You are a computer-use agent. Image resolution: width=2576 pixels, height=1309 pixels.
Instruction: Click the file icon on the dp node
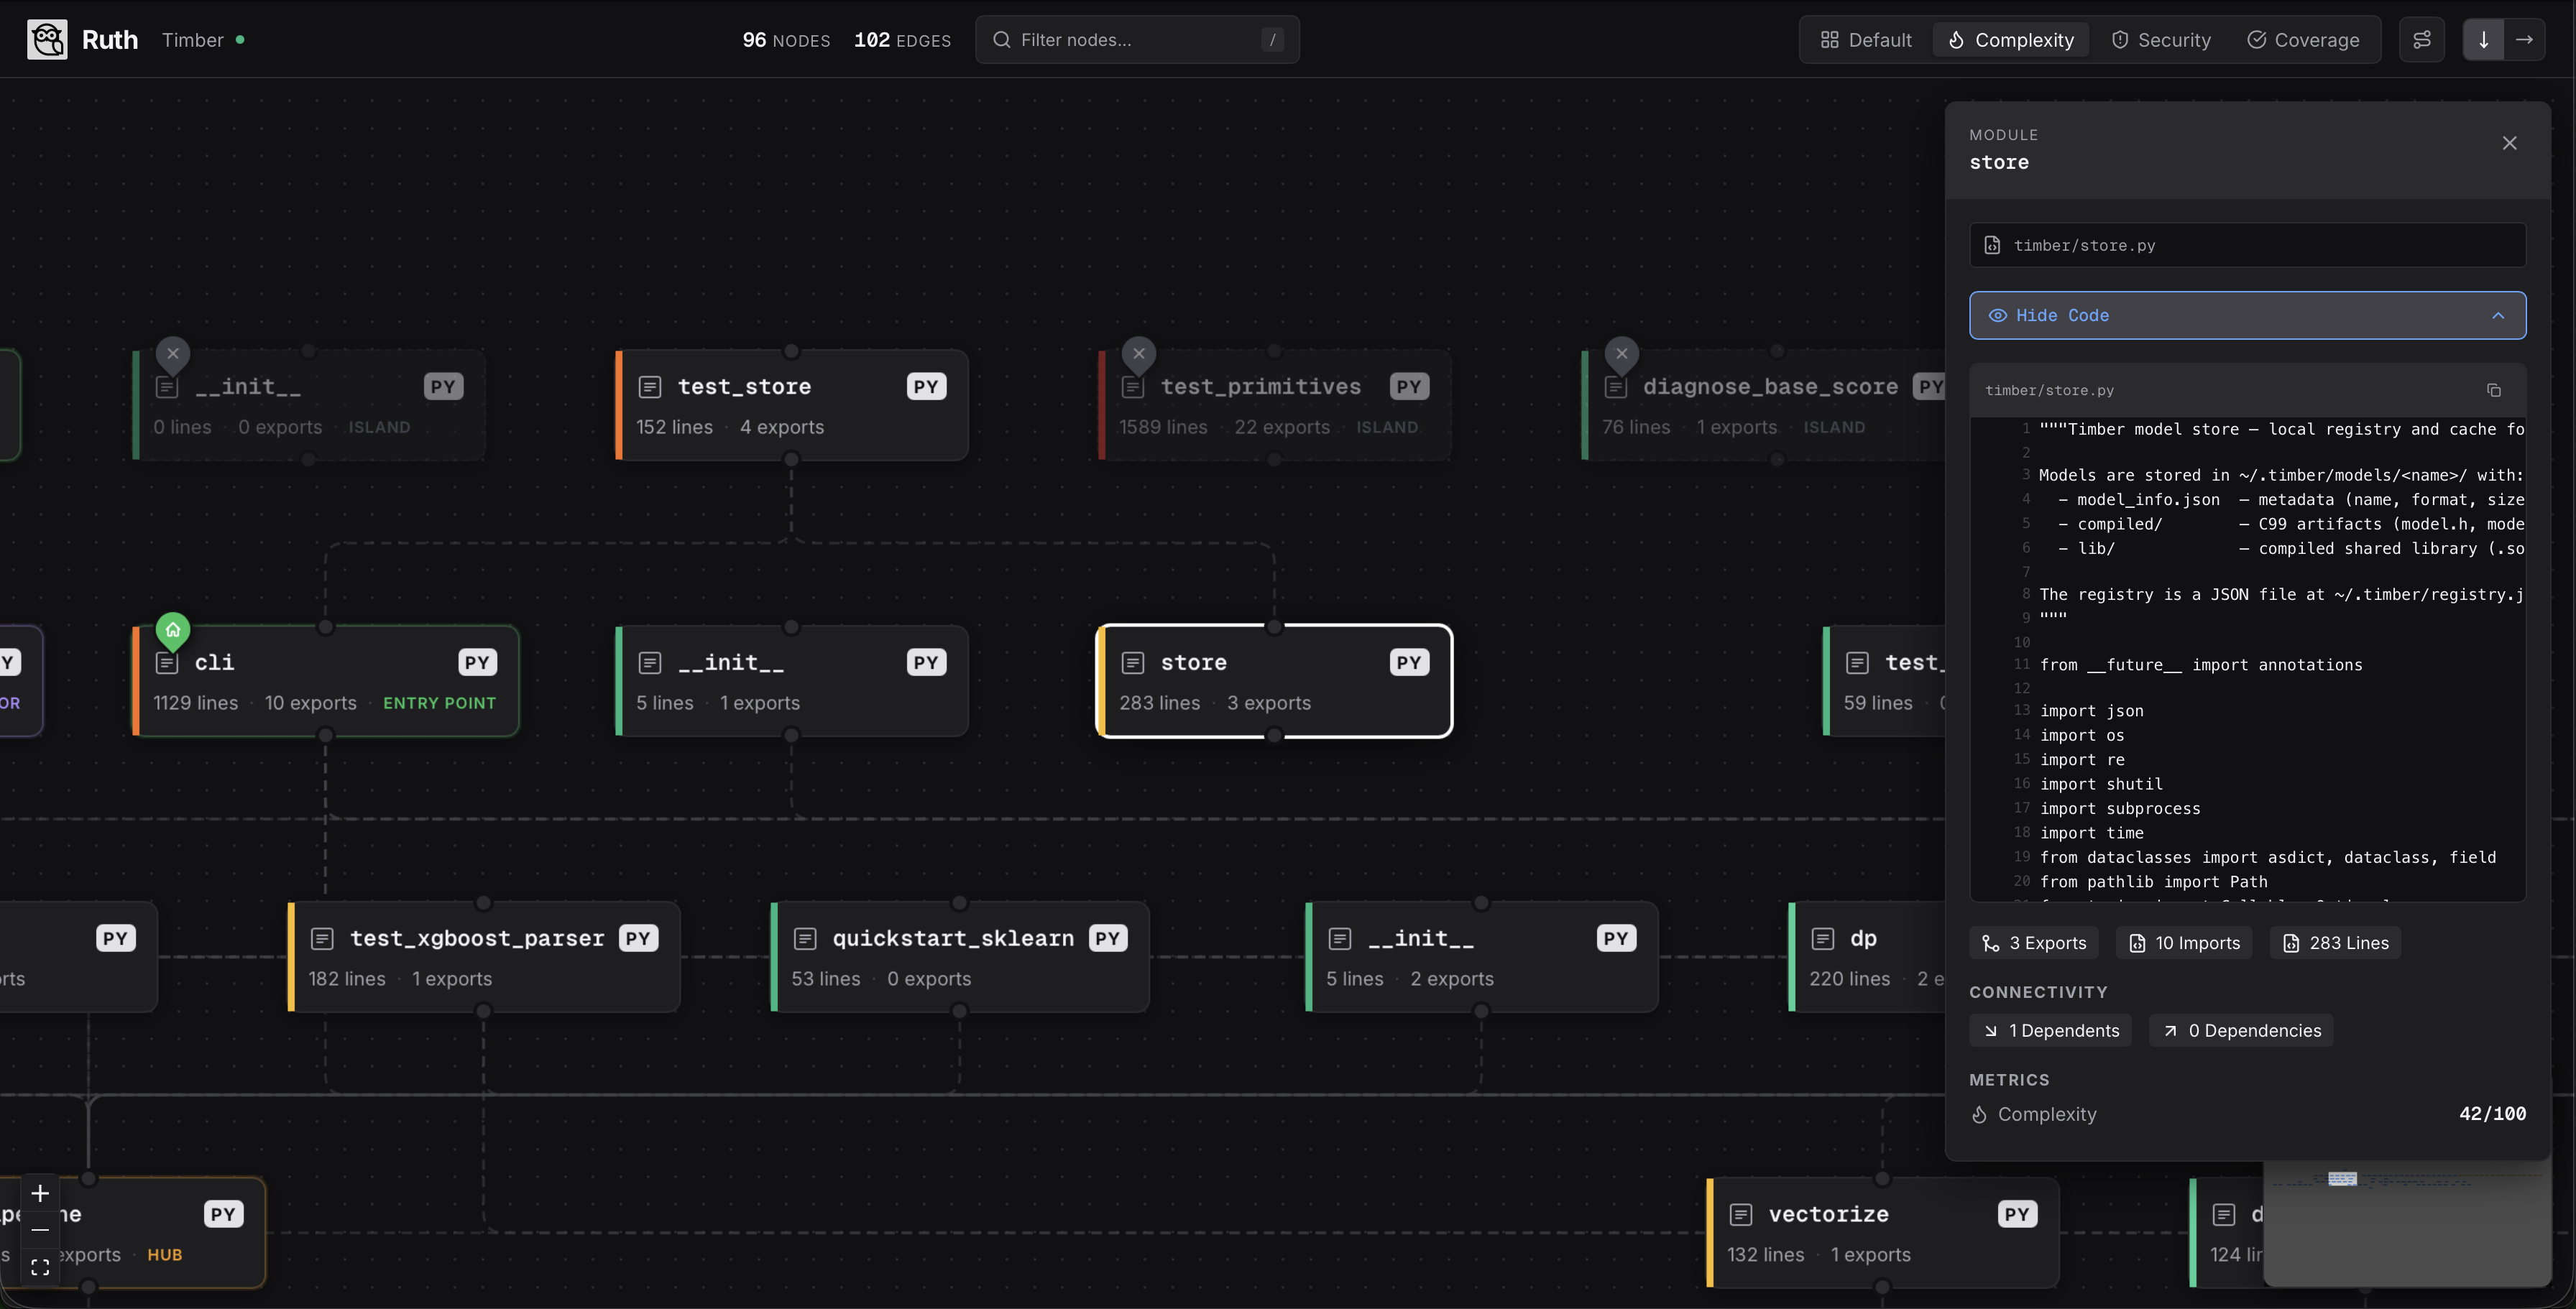click(1823, 938)
